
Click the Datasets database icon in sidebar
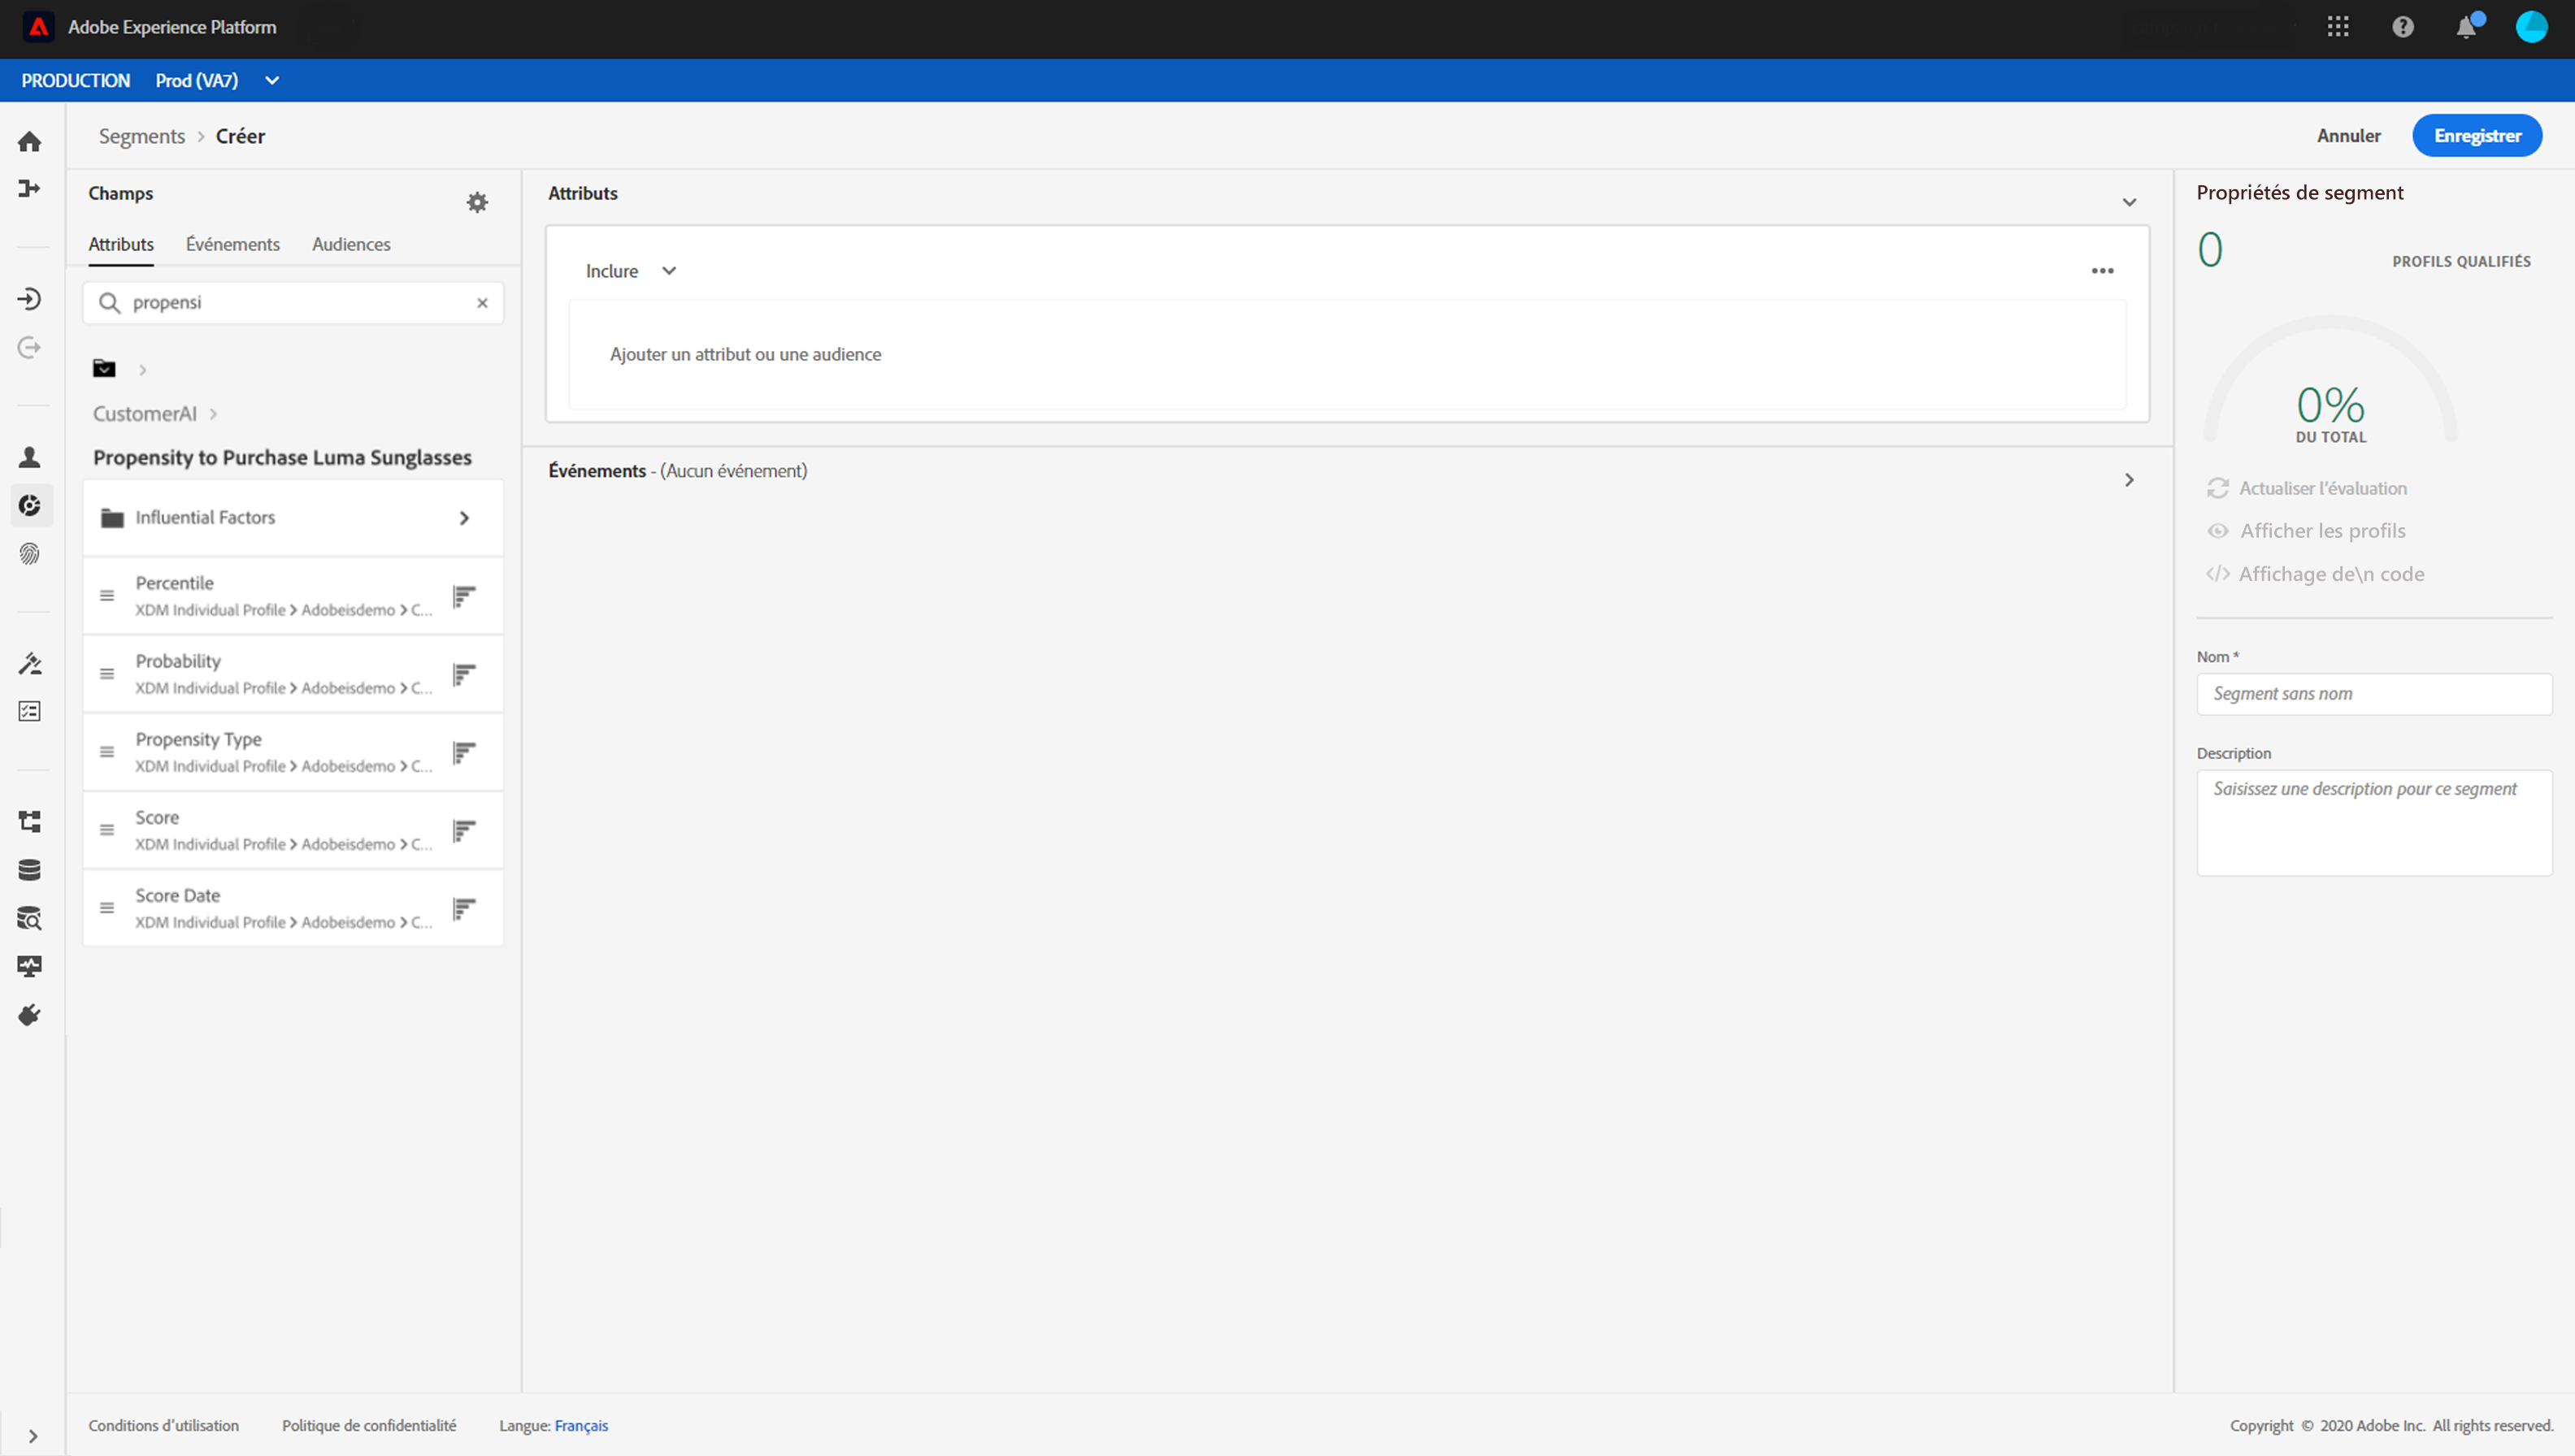pyautogui.click(x=29, y=870)
